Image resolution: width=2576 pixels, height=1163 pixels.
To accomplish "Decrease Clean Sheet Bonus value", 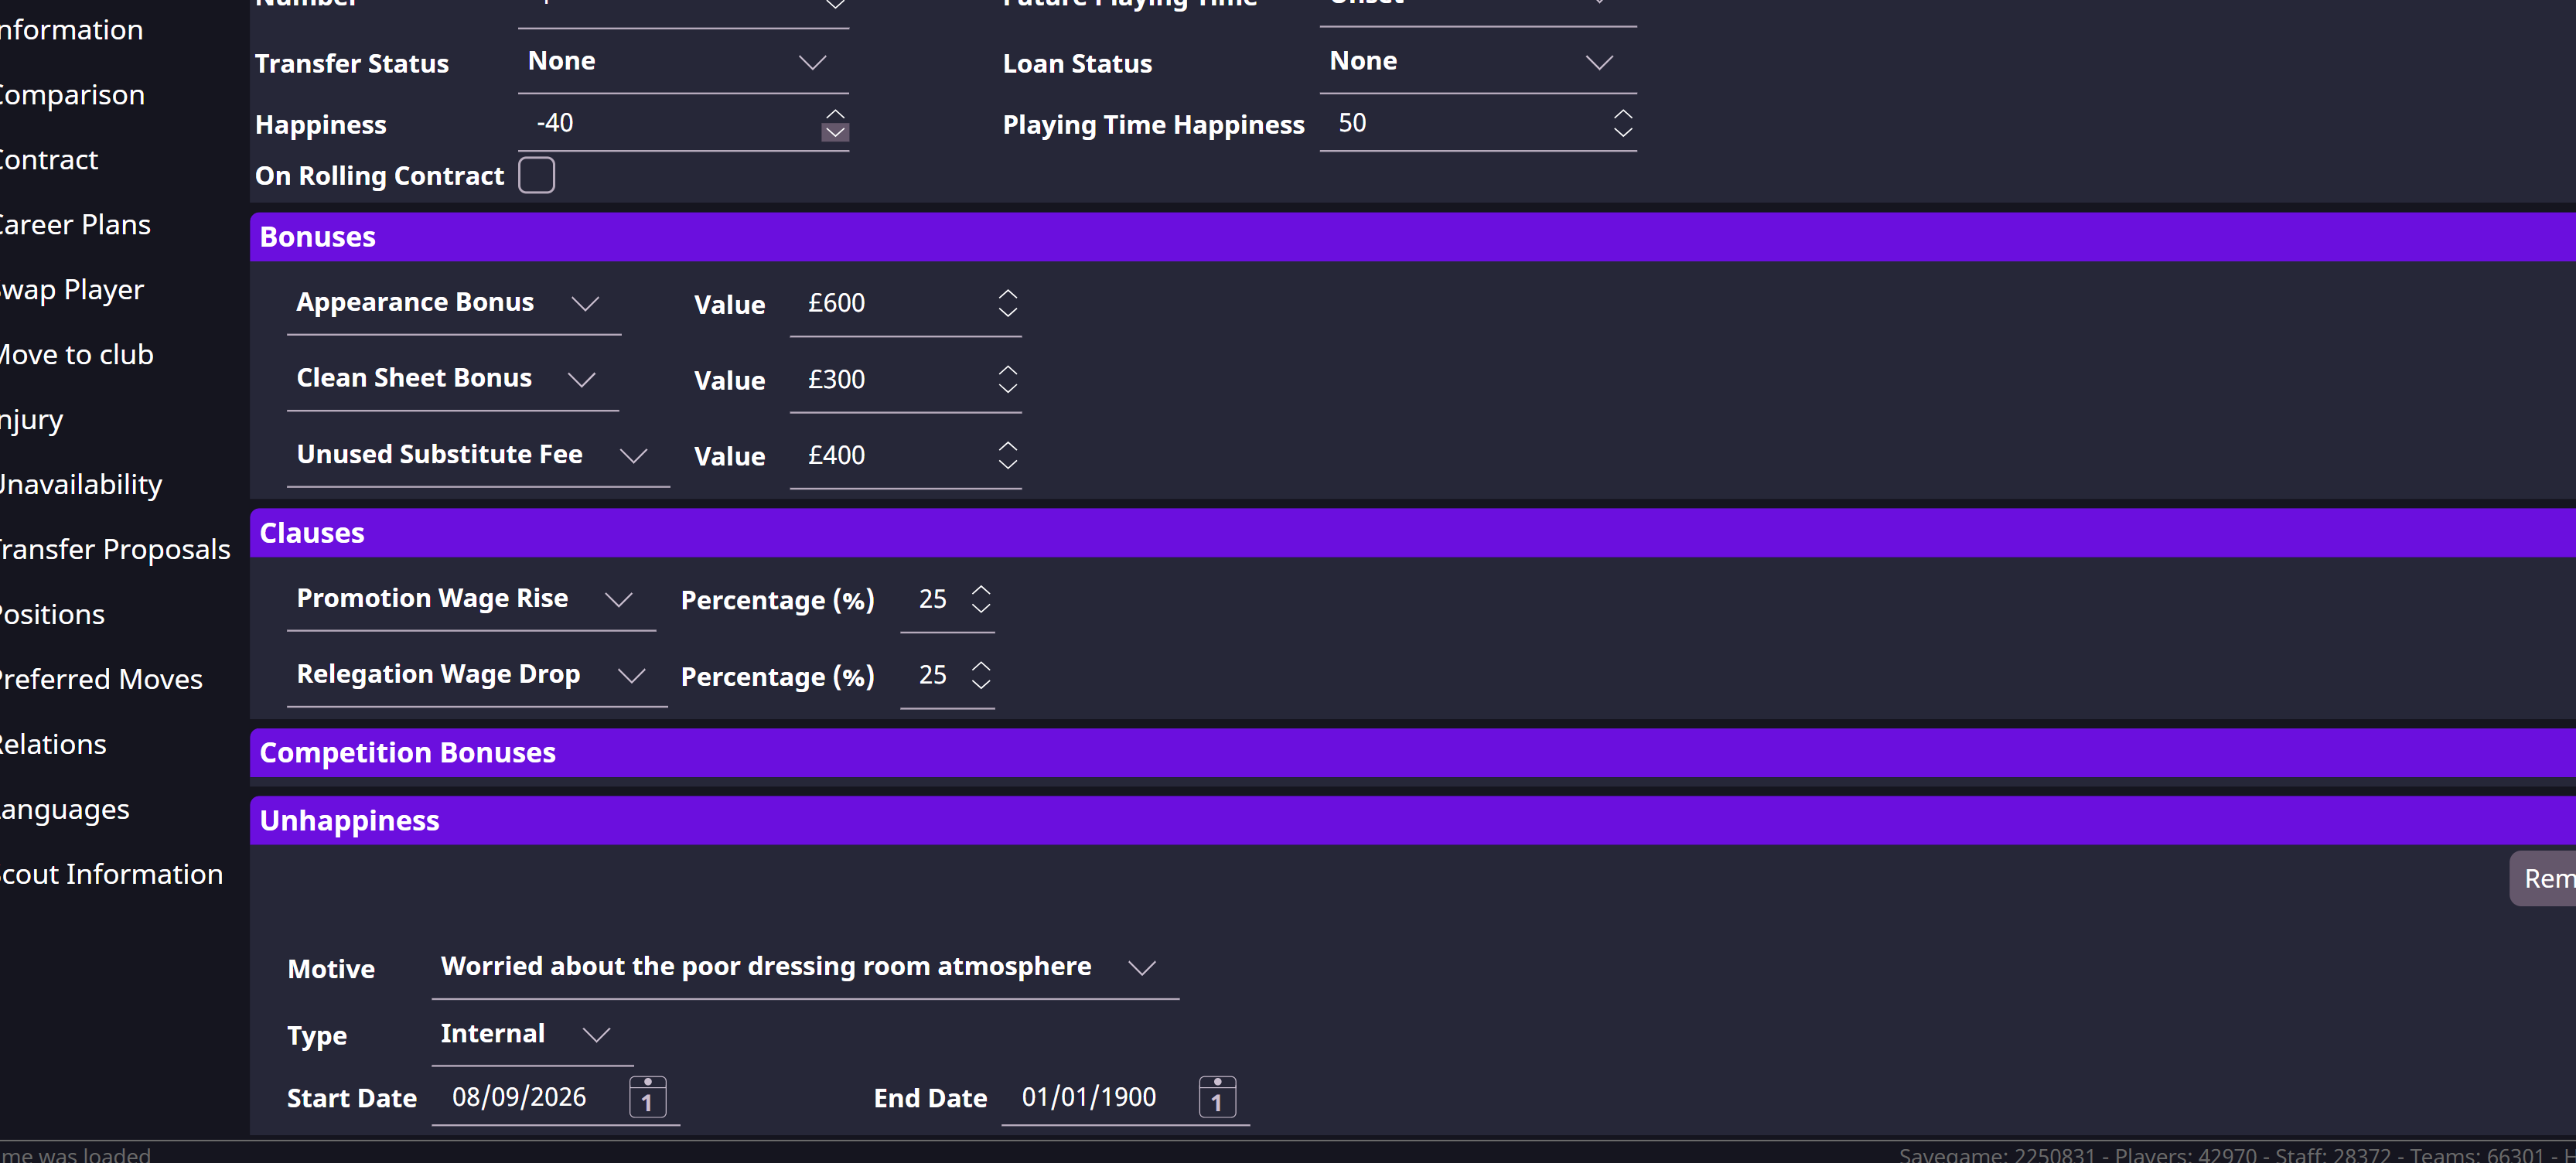I will click(1007, 388).
